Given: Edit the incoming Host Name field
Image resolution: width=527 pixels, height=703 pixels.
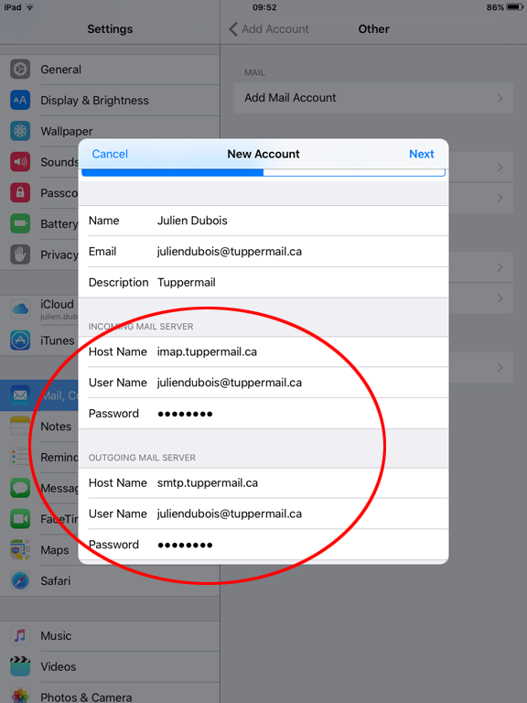Looking at the screenshot, I should coord(263,351).
